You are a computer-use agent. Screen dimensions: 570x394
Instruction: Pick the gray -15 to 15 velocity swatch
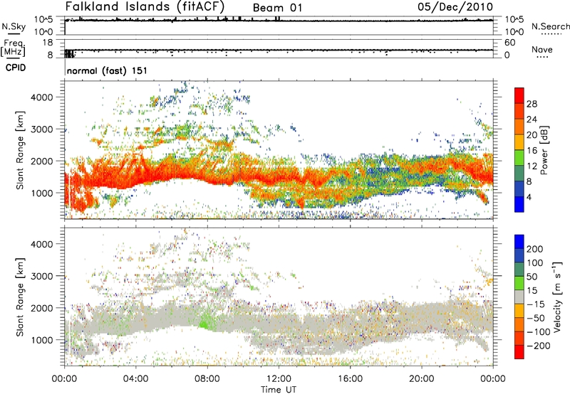[x=519, y=297]
